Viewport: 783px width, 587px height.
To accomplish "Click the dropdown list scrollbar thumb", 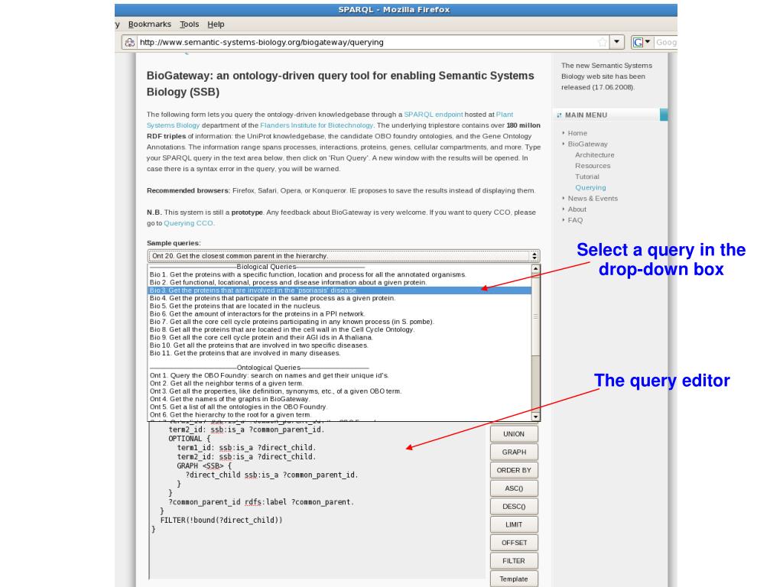I will 536,316.
